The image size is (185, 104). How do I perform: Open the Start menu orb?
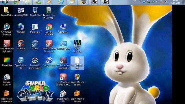(x=5, y=2)
